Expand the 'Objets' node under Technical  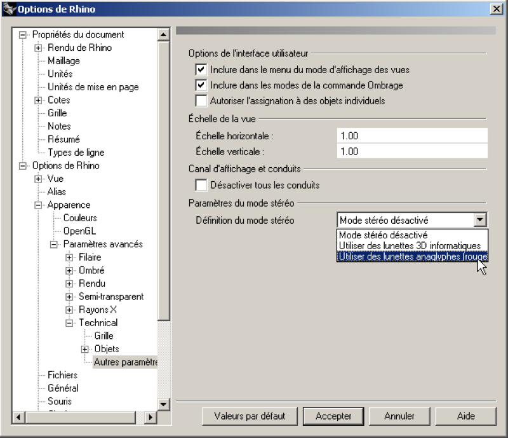pos(84,349)
